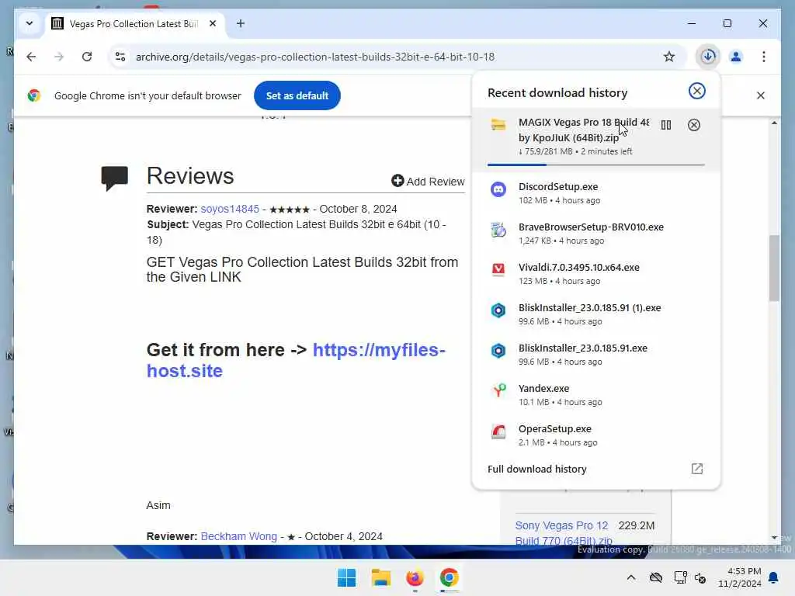
Task: Open Vivaldi.7.0.3495.10.x64.exe download entry
Action: [595, 274]
